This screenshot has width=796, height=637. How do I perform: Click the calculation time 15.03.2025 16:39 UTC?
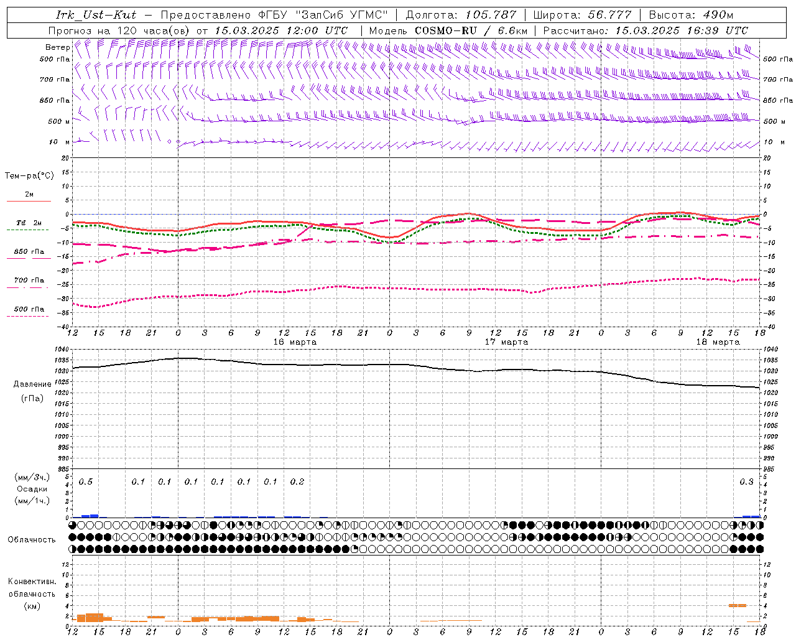(x=682, y=30)
